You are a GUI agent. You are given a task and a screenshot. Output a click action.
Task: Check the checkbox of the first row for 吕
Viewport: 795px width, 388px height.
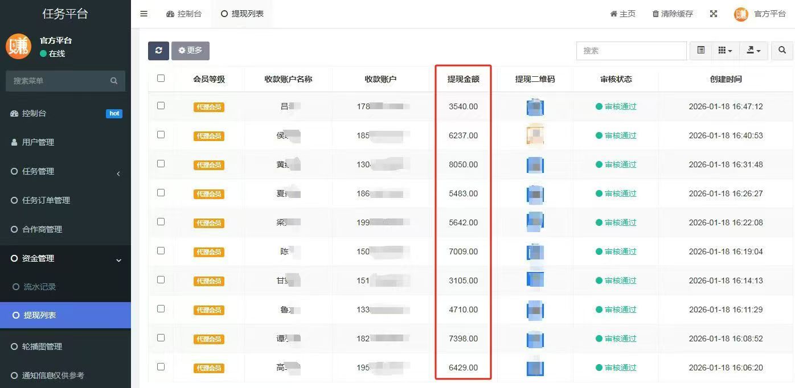pyautogui.click(x=161, y=106)
